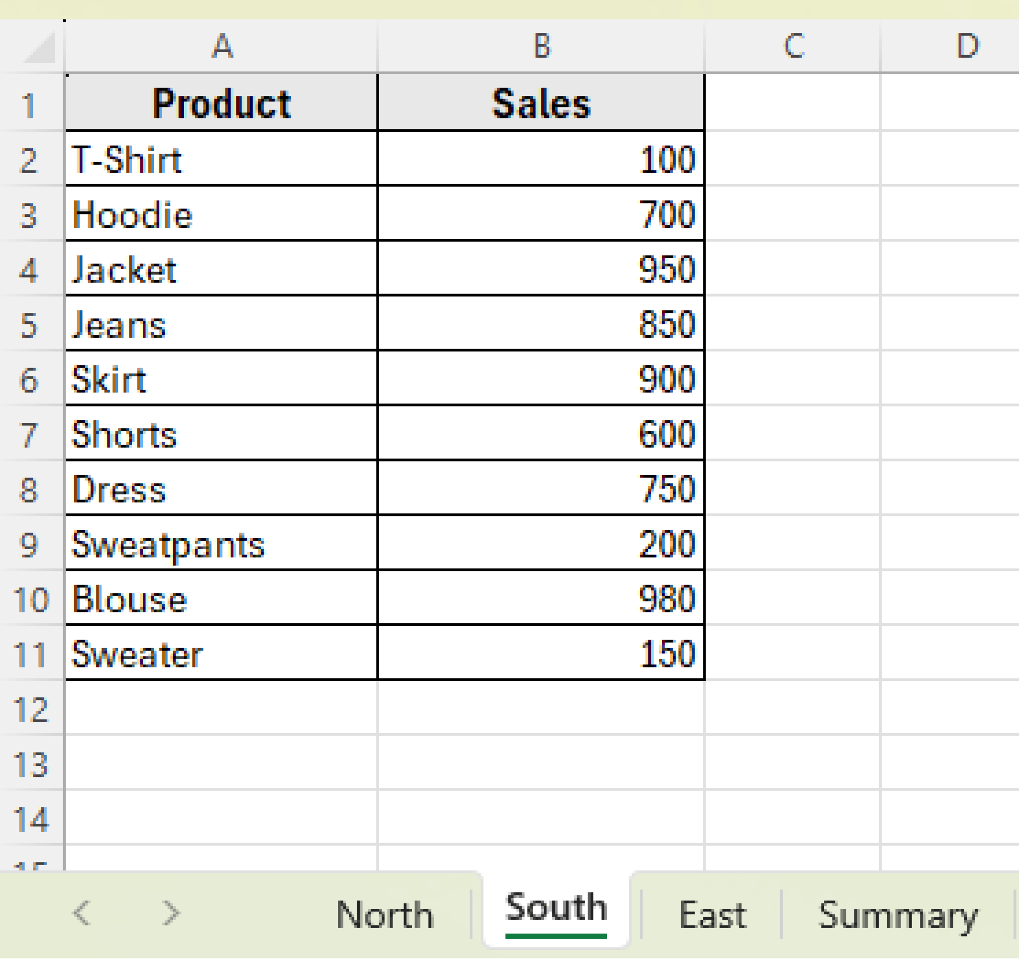Select the Sweater product cell

point(221,655)
